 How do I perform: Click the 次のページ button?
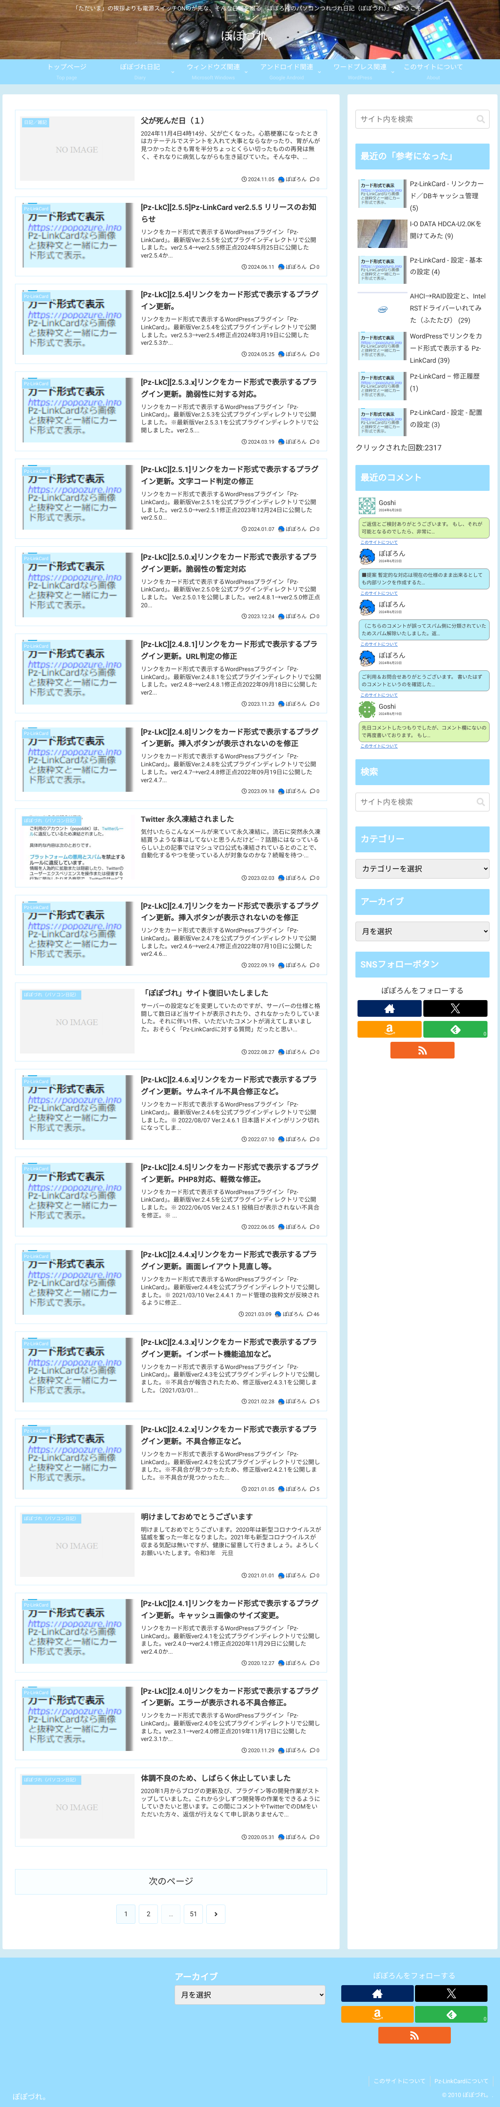click(x=171, y=1881)
